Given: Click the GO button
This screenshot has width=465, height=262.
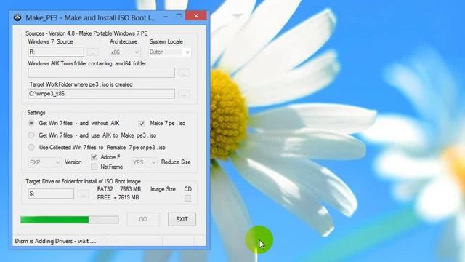Looking at the screenshot, I should coord(143,219).
